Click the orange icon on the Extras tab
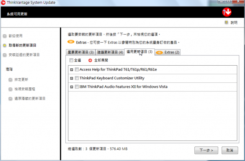 point(159,53)
